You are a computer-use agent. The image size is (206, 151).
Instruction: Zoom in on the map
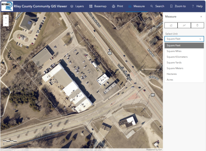[x=6, y=18]
